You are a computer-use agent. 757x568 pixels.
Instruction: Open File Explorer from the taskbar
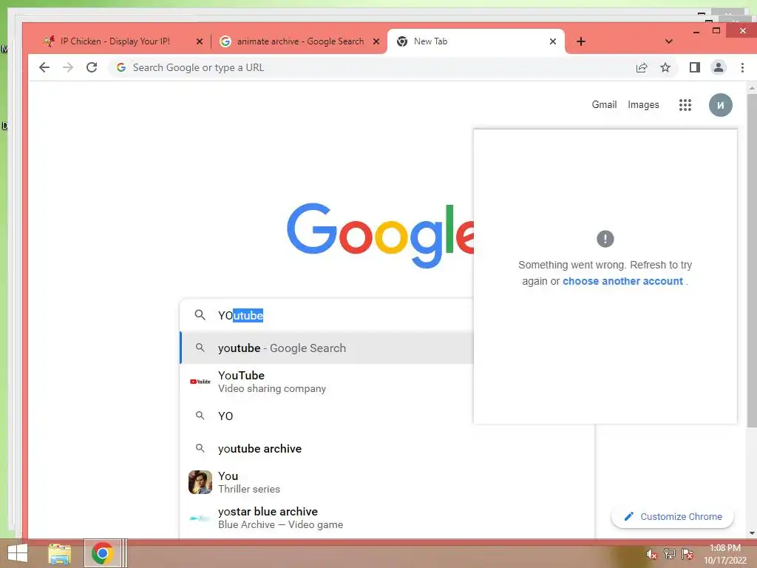click(59, 554)
